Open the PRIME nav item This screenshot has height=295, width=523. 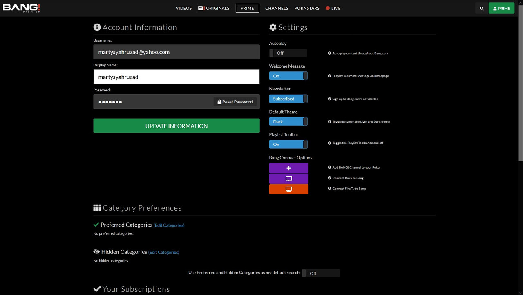tap(247, 8)
